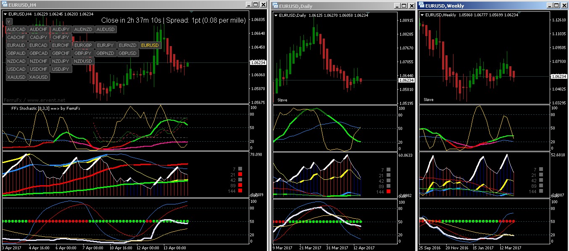Choose the CADJPY symbol button

39,38
